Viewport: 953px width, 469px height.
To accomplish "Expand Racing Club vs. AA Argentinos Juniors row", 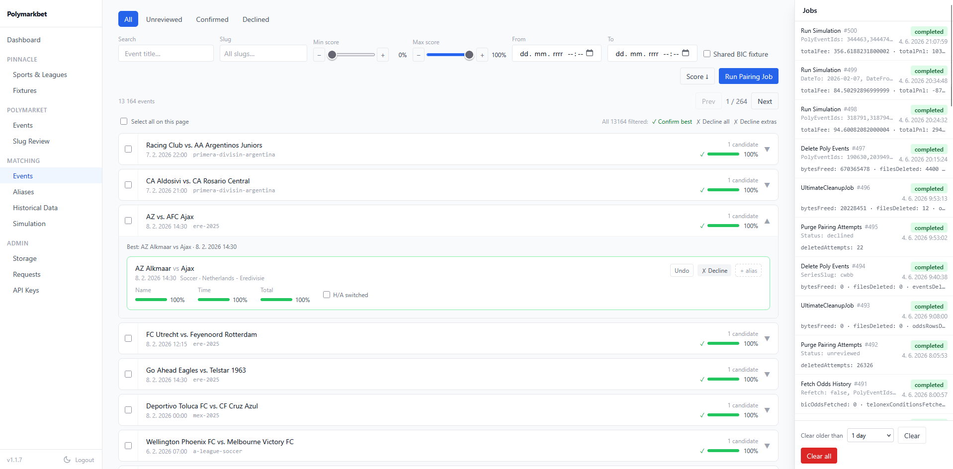I will tap(767, 150).
